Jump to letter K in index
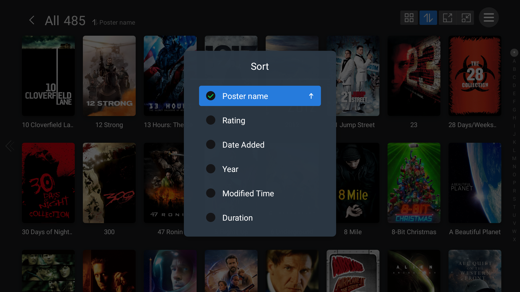This screenshot has width=520, height=292. 514,142
